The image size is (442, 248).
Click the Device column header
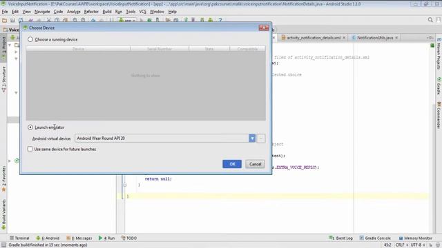tap(78, 49)
